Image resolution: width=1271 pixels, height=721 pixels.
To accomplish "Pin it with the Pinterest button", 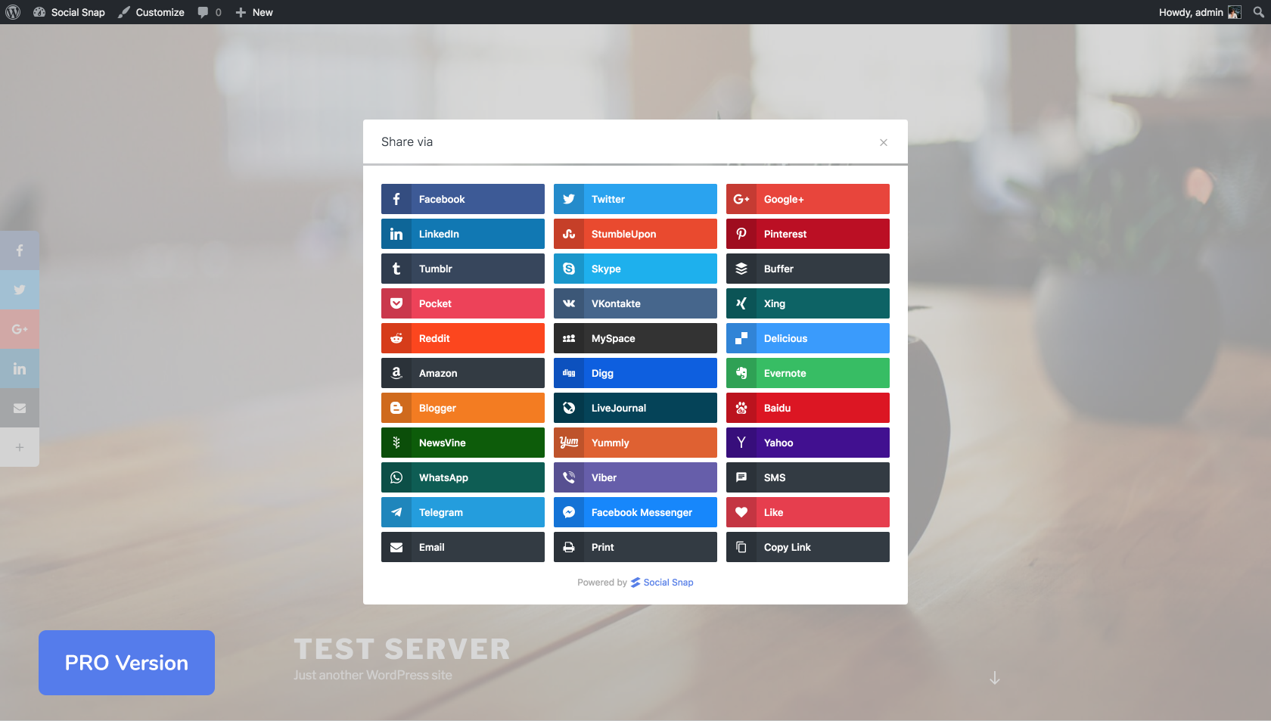I will (808, 234).
